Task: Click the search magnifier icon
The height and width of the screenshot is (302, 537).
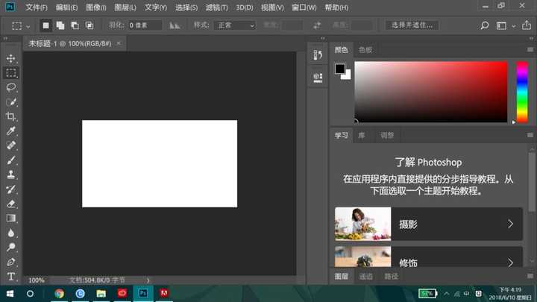Action: (x=484, y=25)
